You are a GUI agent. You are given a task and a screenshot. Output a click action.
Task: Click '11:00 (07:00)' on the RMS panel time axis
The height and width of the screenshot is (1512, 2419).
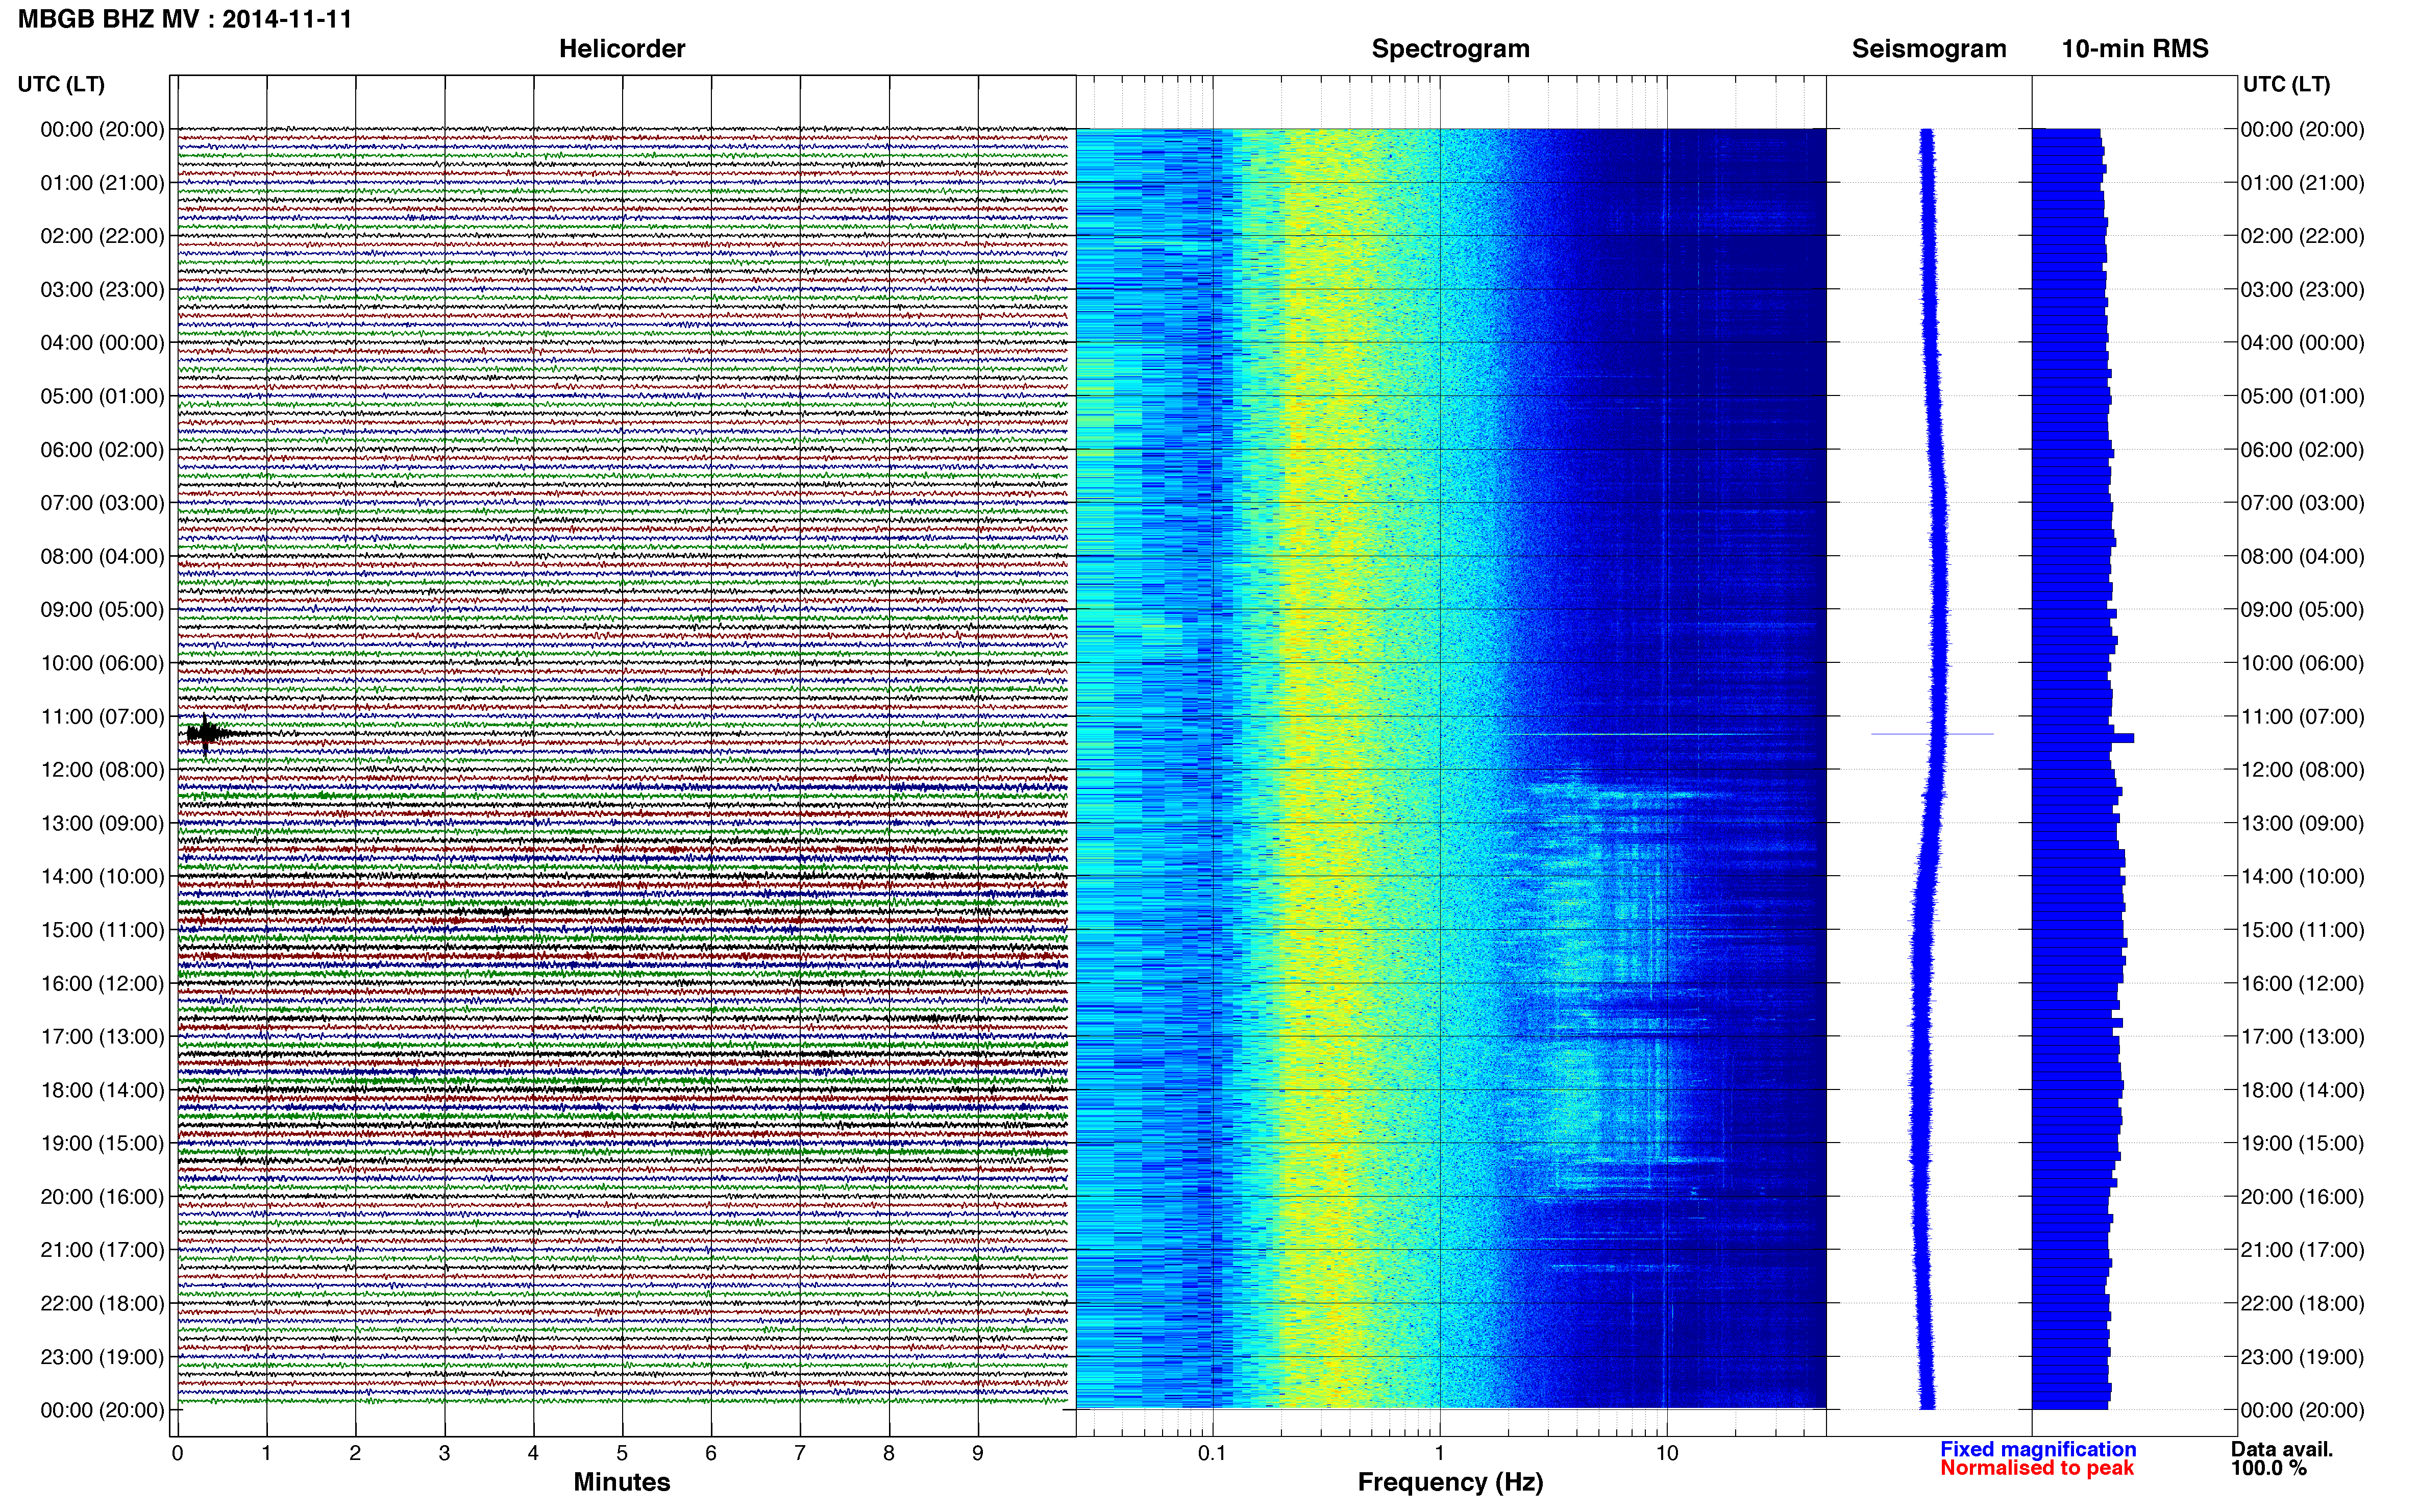(x=2302, y=717)
